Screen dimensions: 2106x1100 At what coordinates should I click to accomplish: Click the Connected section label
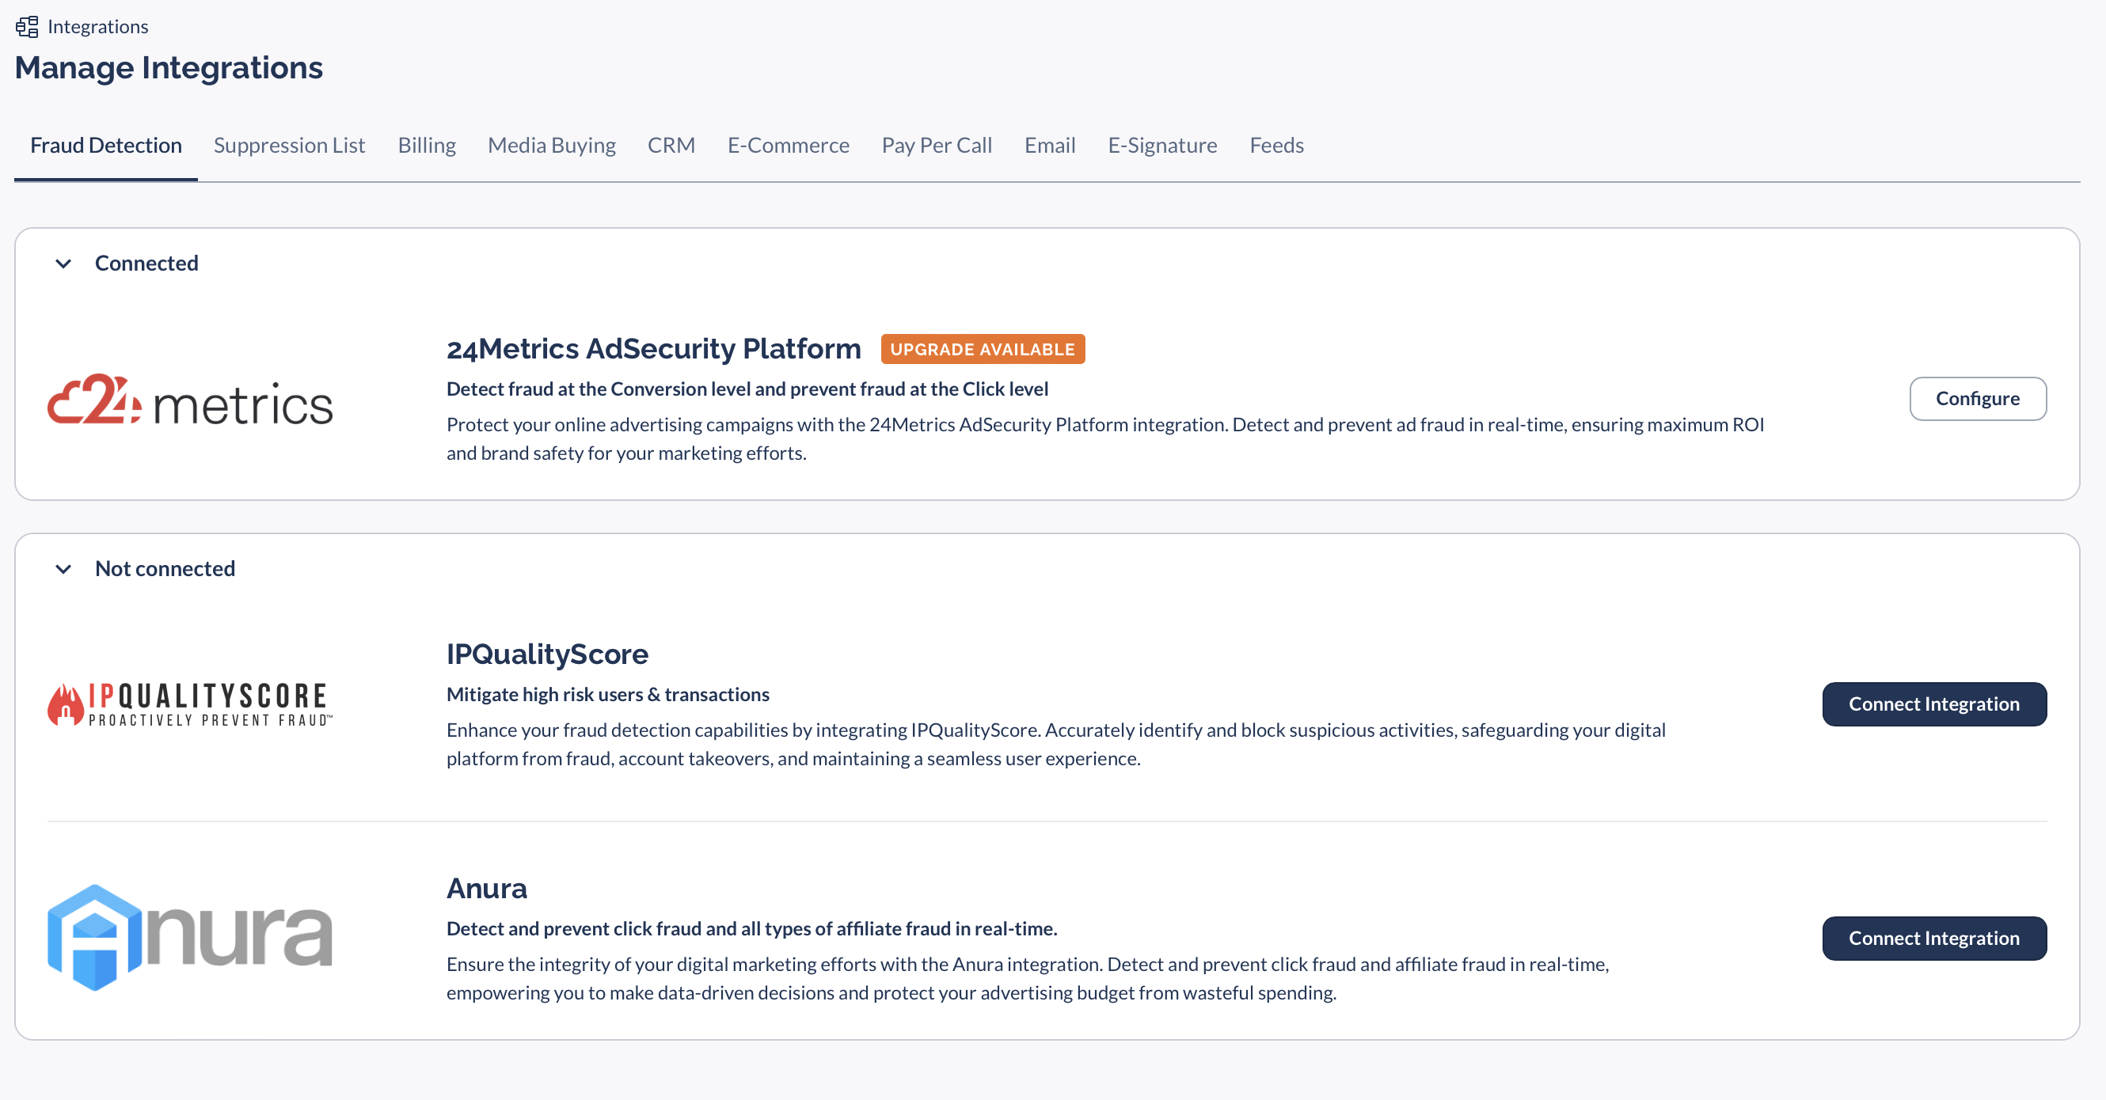pos(146,264)
